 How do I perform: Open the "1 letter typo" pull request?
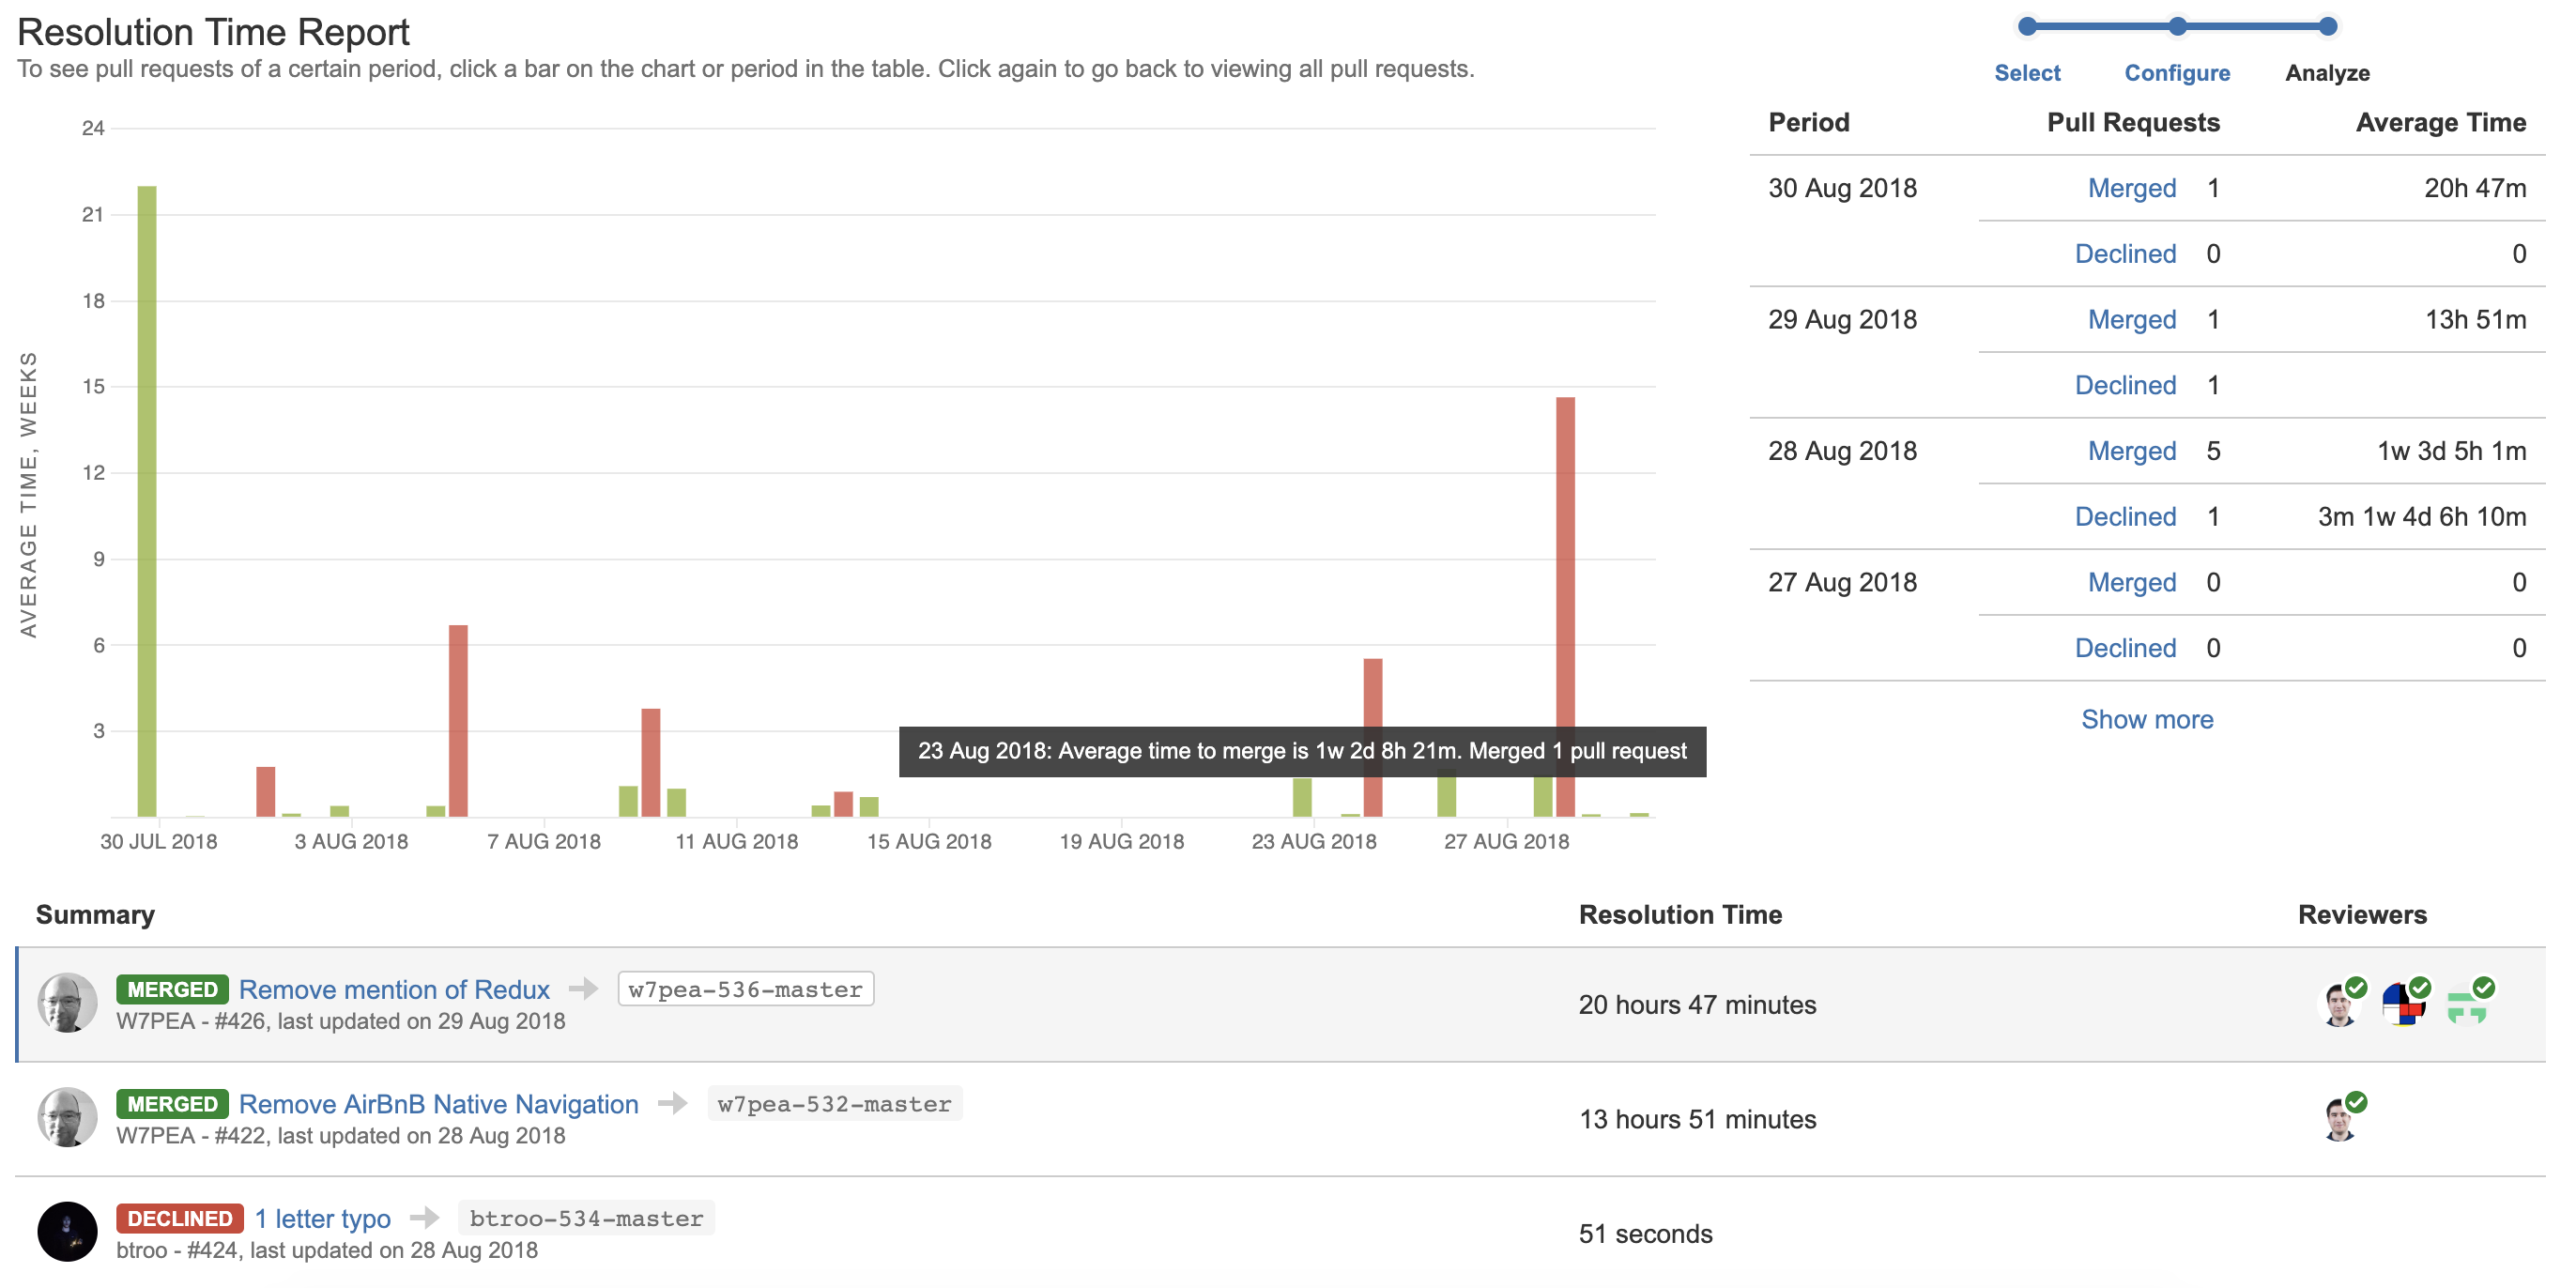pos(322,1218)
